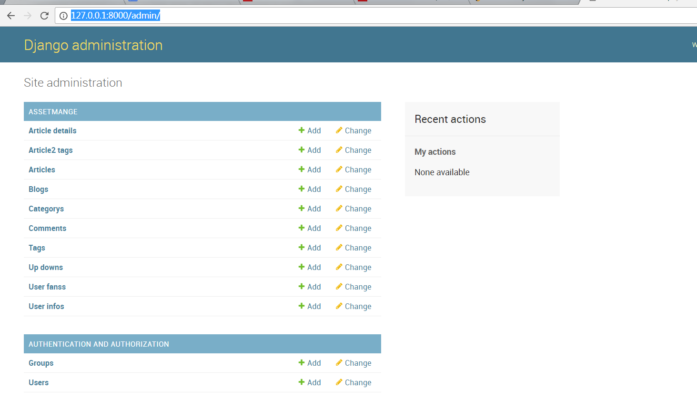Open the Django administration header link
The width and height of the screenshot is (697, 400).
click(x=93, y=45)
